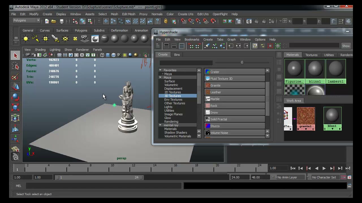Viewport: 362px width, 203px height.
Task: Adjust the Hypershade swatch size slider
Action: (242, 63)
